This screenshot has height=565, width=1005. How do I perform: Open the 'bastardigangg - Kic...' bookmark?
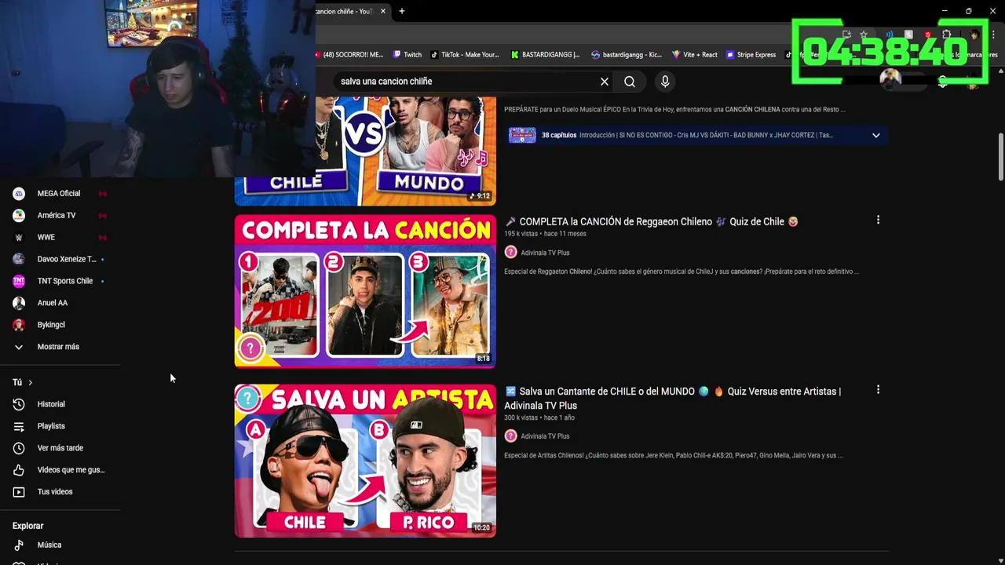click(627, 55)
